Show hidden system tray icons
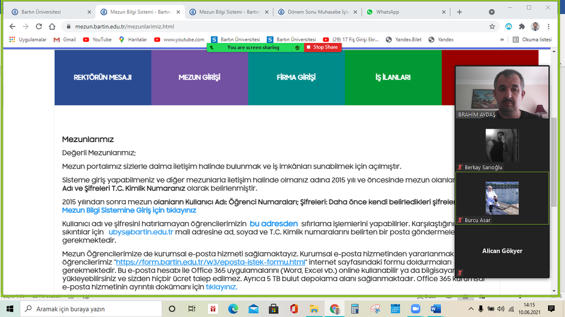This screenshot has height=317, width=565. pos(471,309)
